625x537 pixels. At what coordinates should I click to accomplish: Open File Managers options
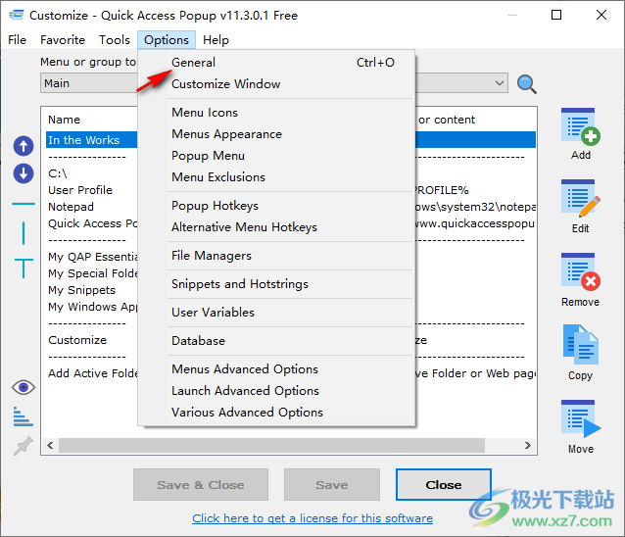[x=276, y=255]
